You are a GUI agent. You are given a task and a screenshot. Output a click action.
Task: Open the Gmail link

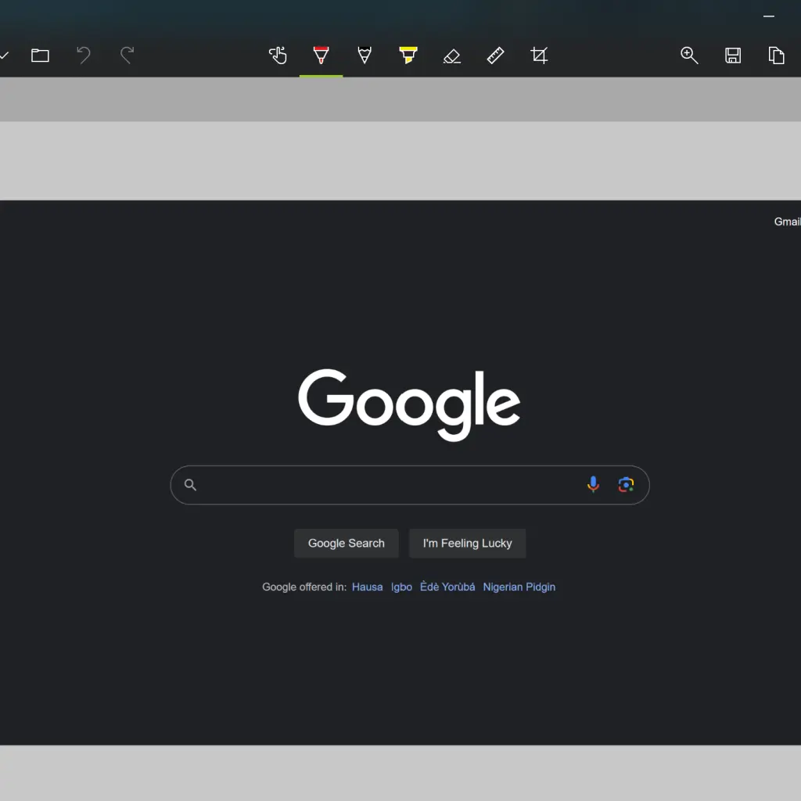(x=787, y=221)
